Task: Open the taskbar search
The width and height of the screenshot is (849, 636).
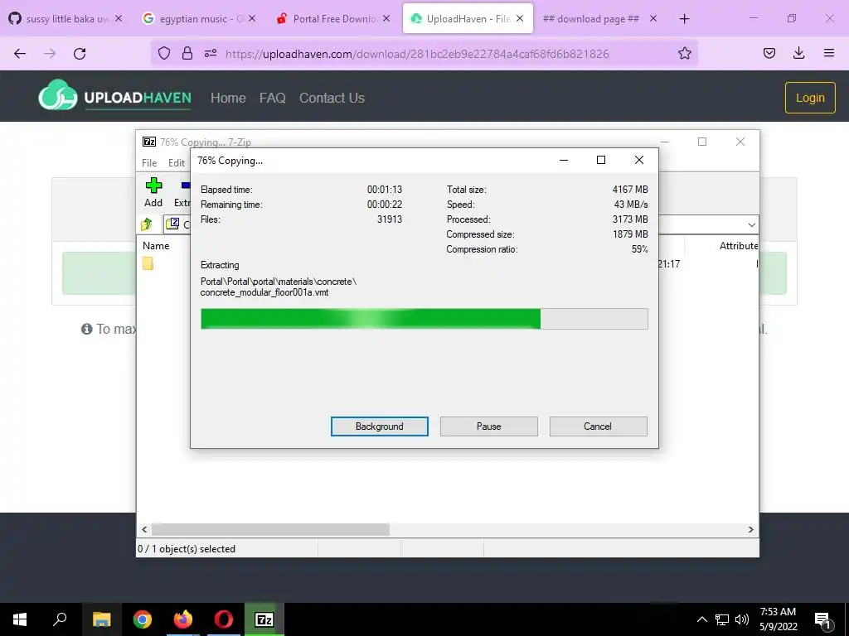Action: click(x=60, y=619)
